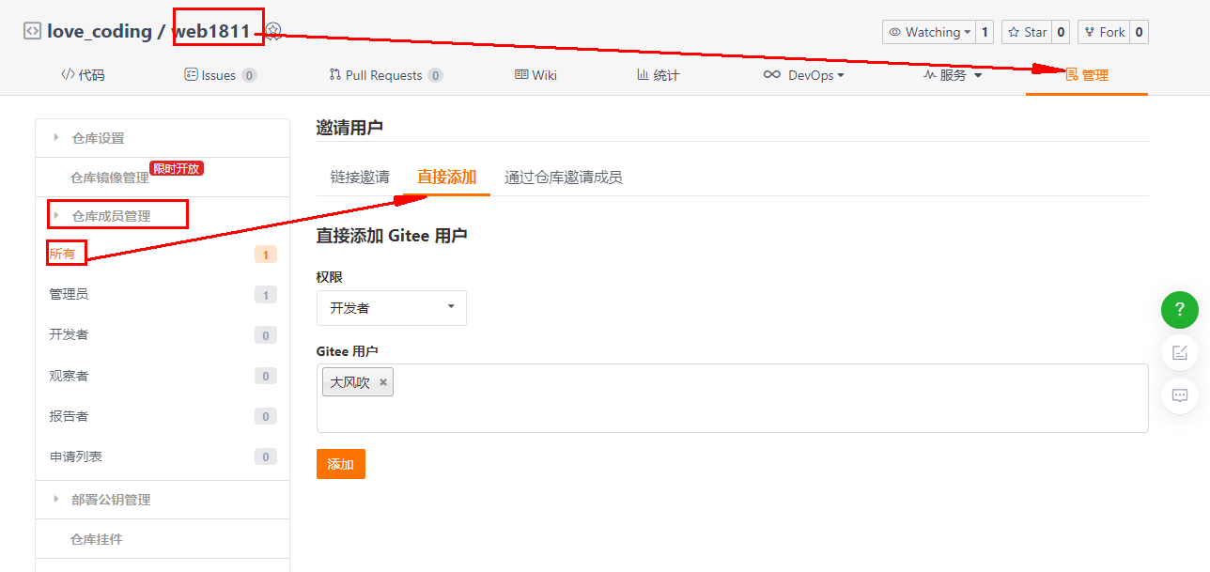The height and width of the screenshot is (572, 1210).
Task: Click the repository code icon beside love_coding
Action: (32, 31)
